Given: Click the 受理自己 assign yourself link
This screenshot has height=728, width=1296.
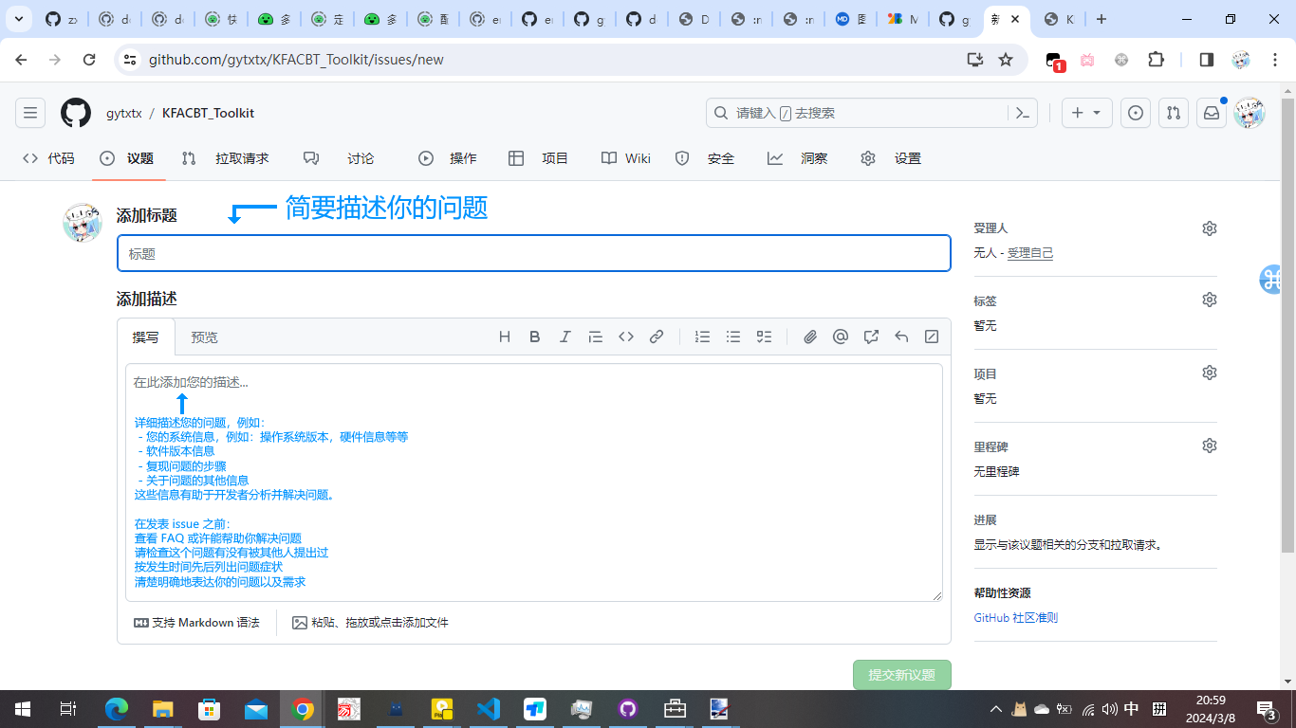Looking at the screenshot, I should pos(1030,253).
